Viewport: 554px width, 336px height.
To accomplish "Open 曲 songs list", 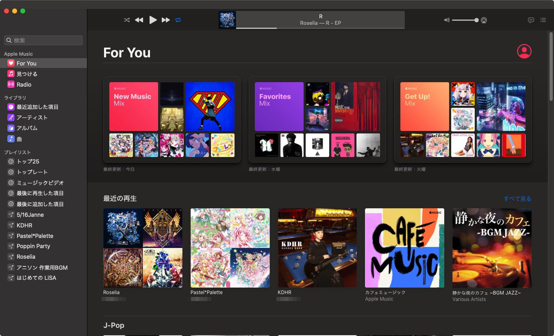I will [43, 139].
